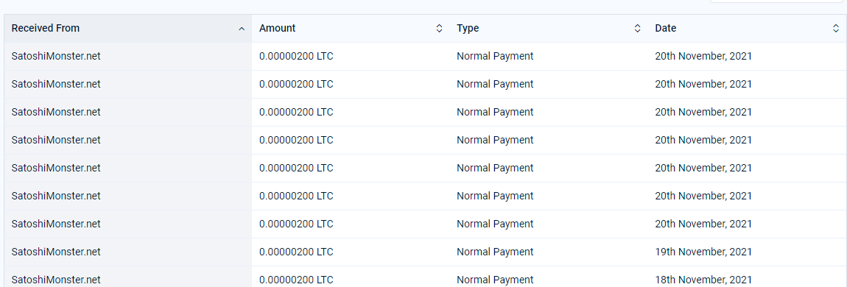Click the Amount column sort arrows icon
847x287 pixels.
point(439,29)
